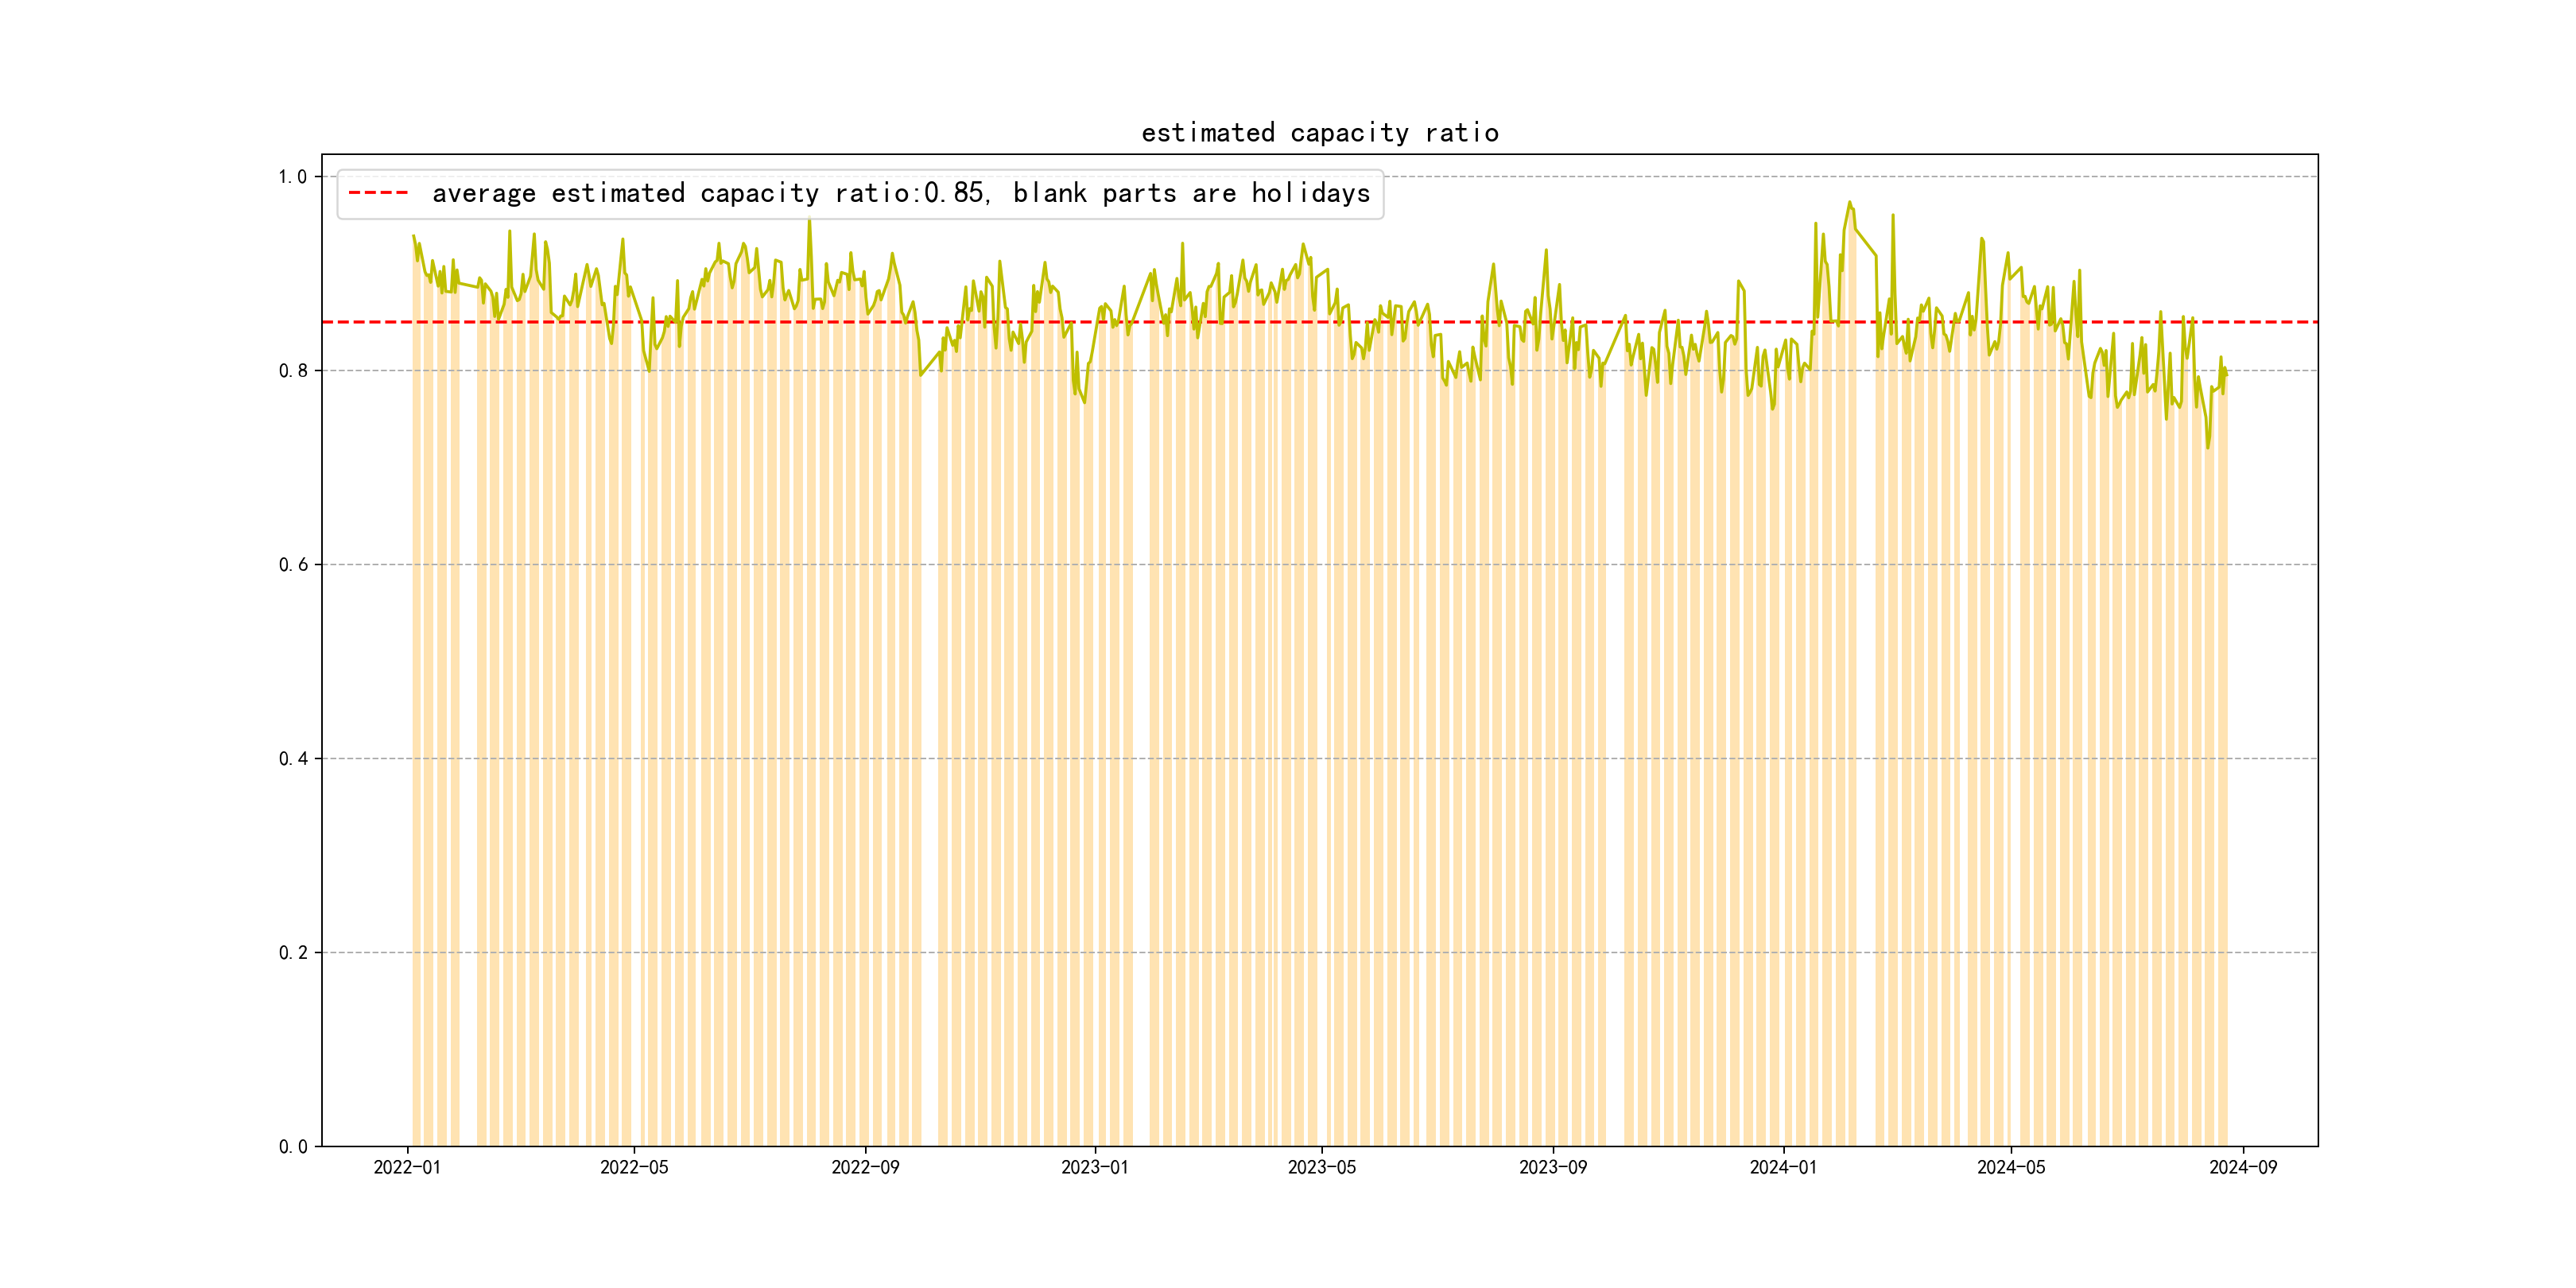Click the 2024-01 x-axis date label

point(1783,1168)
